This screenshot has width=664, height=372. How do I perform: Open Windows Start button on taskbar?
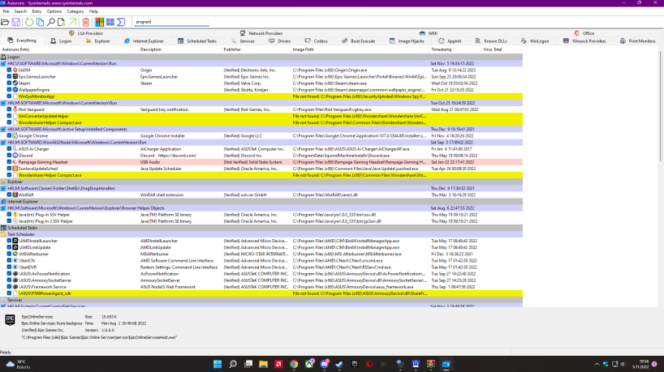218,364
